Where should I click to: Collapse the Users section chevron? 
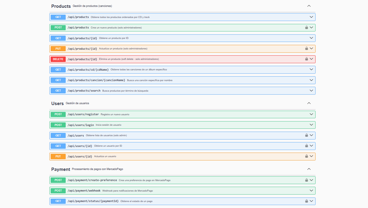click(309, 103)
